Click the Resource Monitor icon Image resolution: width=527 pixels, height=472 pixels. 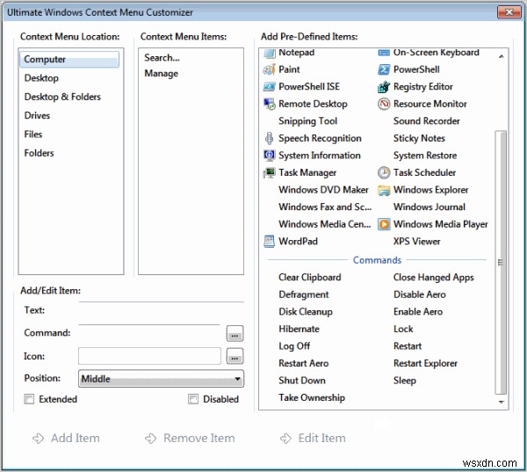384,104
